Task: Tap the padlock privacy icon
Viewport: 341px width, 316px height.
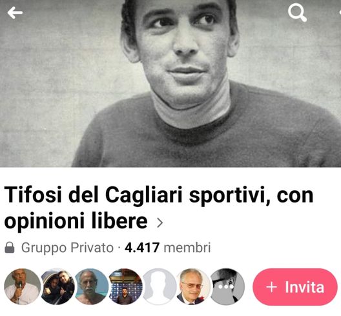Action: (10, 248)
